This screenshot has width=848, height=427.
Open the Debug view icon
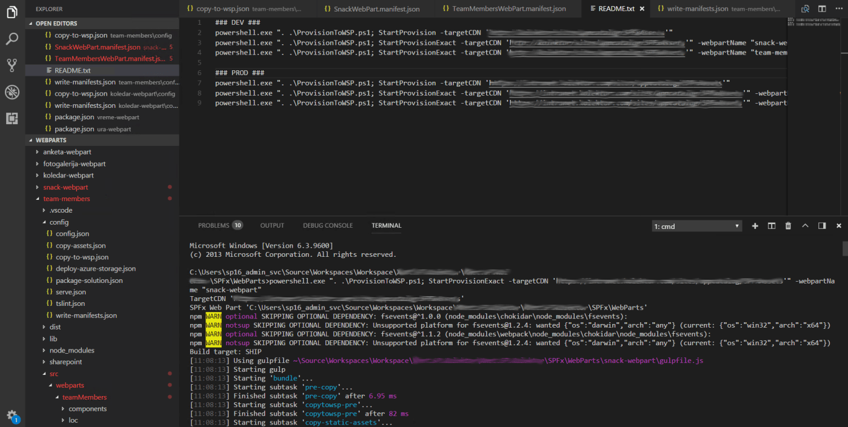click(12, 92)
